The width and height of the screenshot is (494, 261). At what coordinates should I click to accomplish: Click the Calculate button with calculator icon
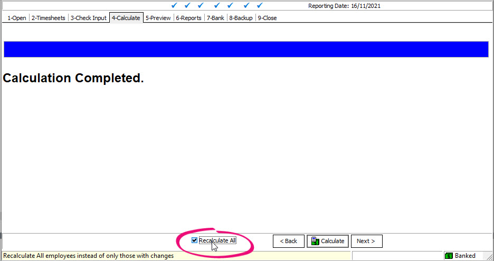click(x=328, y=241)
